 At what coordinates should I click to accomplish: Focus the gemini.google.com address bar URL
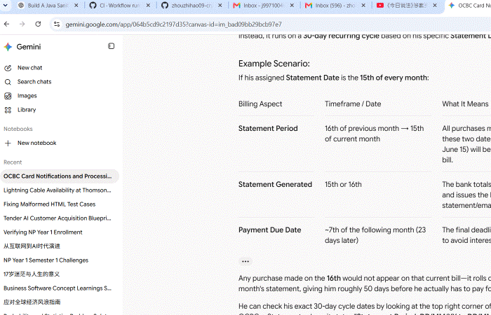[173, 24]
